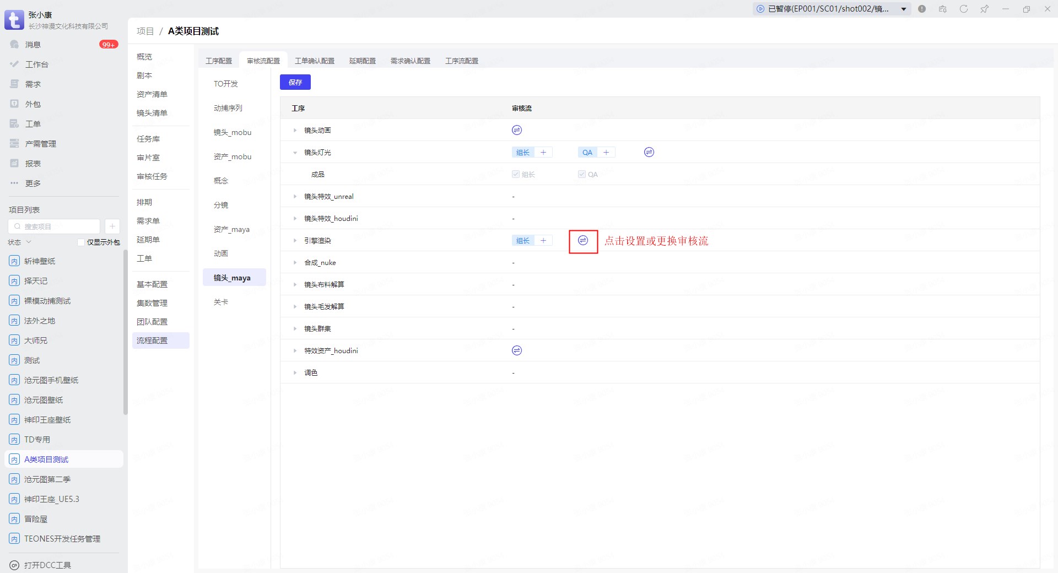The width and height of the screenshot is (1058, 573).
Task: Click review flow swap icon in 镜头灯光 row
Action: (649, 152)
